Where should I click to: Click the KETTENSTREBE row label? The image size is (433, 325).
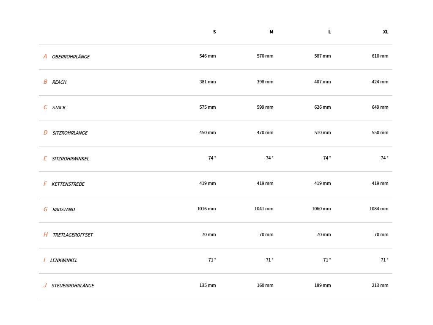(x=68, y=184)
